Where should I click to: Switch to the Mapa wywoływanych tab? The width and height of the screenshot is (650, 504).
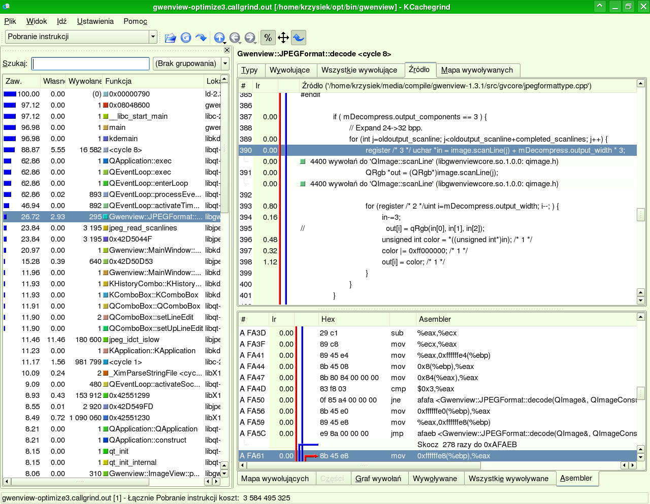(x=477, y=70)
